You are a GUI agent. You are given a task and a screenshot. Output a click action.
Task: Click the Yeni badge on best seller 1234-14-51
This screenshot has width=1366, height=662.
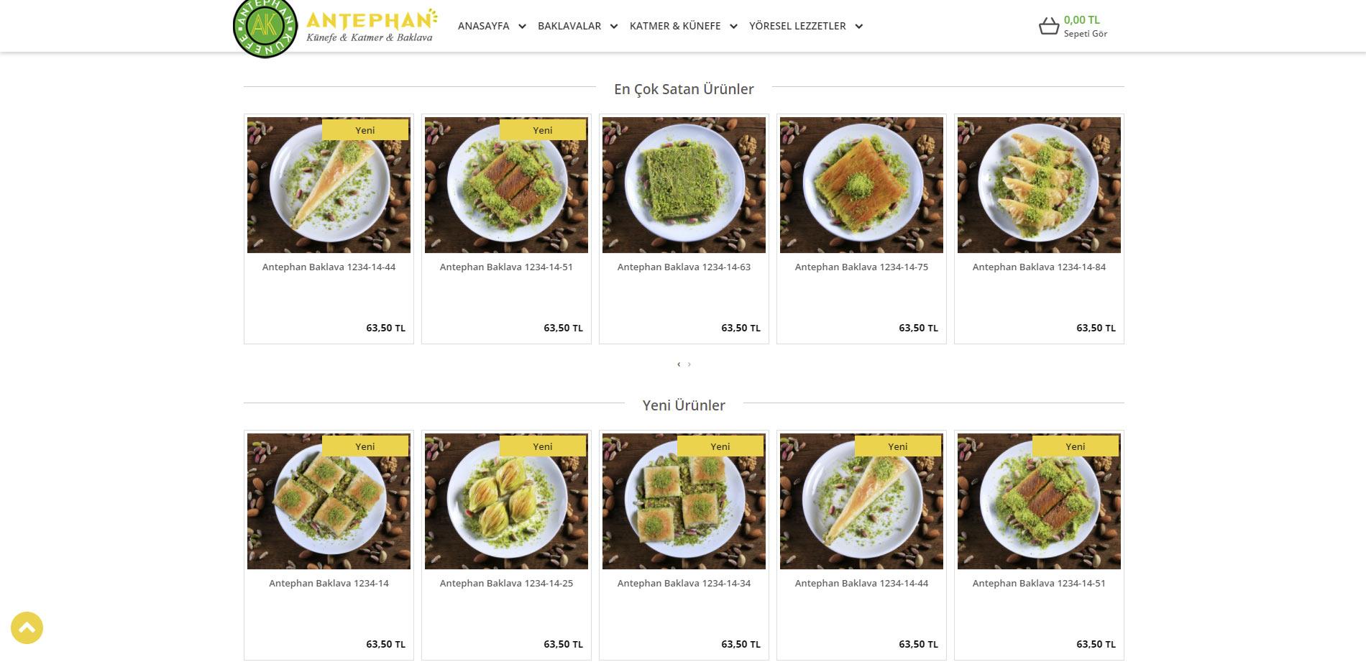pos(543,130)
